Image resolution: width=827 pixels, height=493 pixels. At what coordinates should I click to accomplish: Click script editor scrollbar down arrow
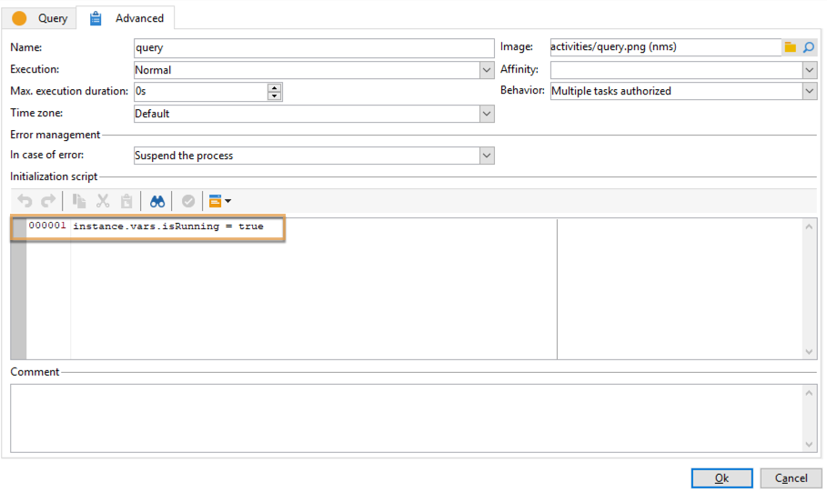coord(809,352)
